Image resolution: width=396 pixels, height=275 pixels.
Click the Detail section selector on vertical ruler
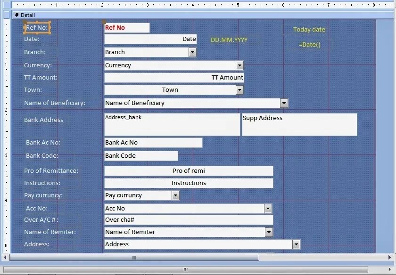pyautogui.click(x=7, y=15)
